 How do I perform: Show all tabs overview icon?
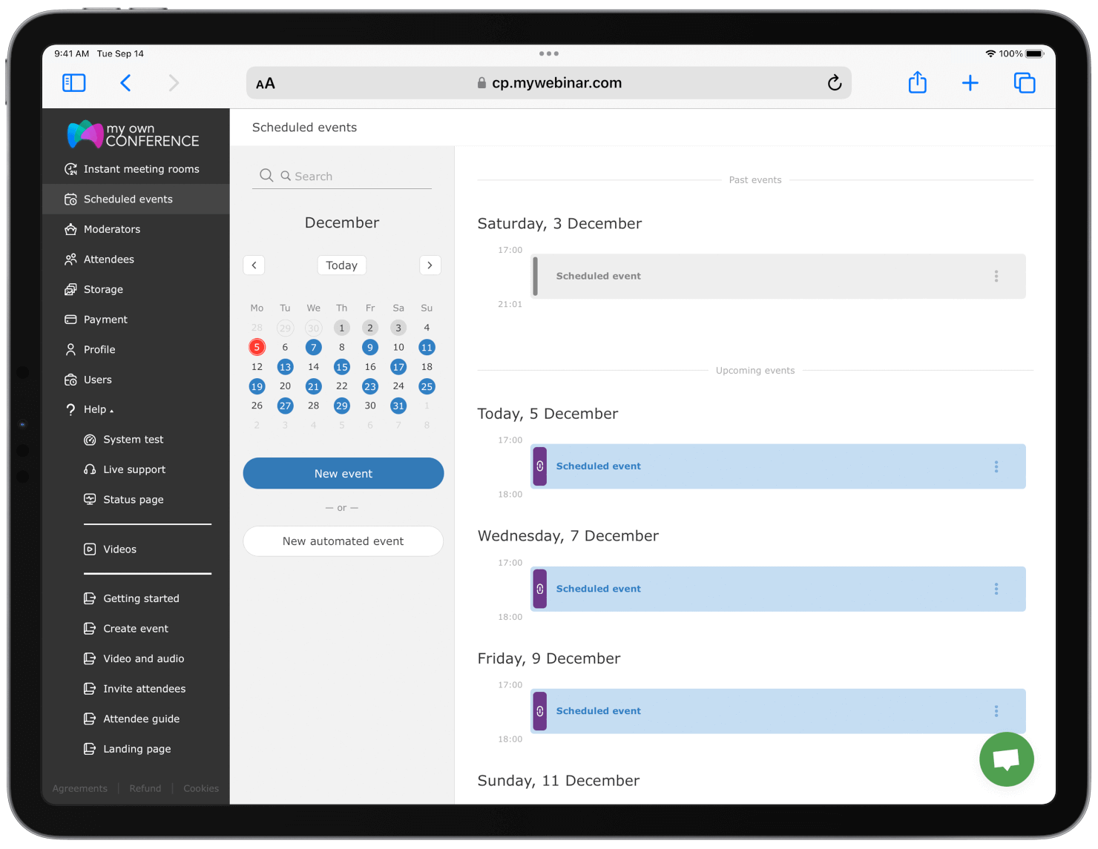pos(1025,83)
